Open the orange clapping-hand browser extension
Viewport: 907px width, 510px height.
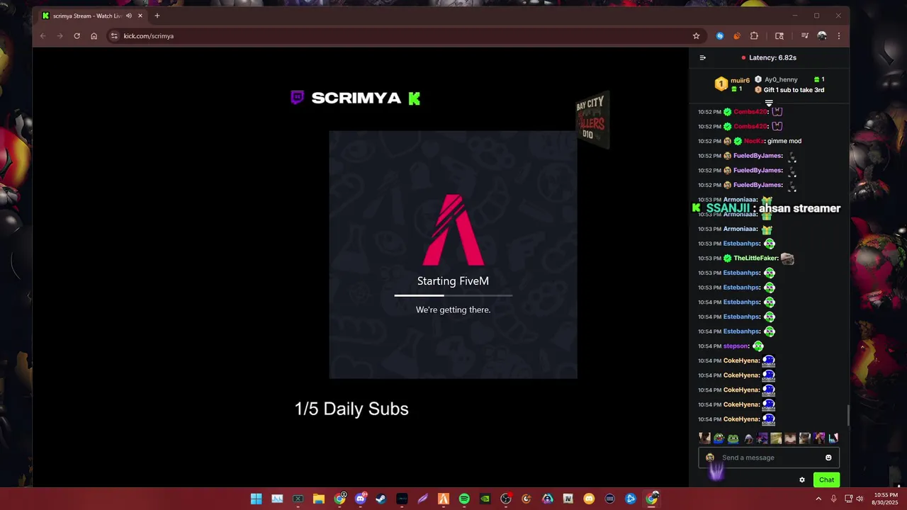coord(737,36)
